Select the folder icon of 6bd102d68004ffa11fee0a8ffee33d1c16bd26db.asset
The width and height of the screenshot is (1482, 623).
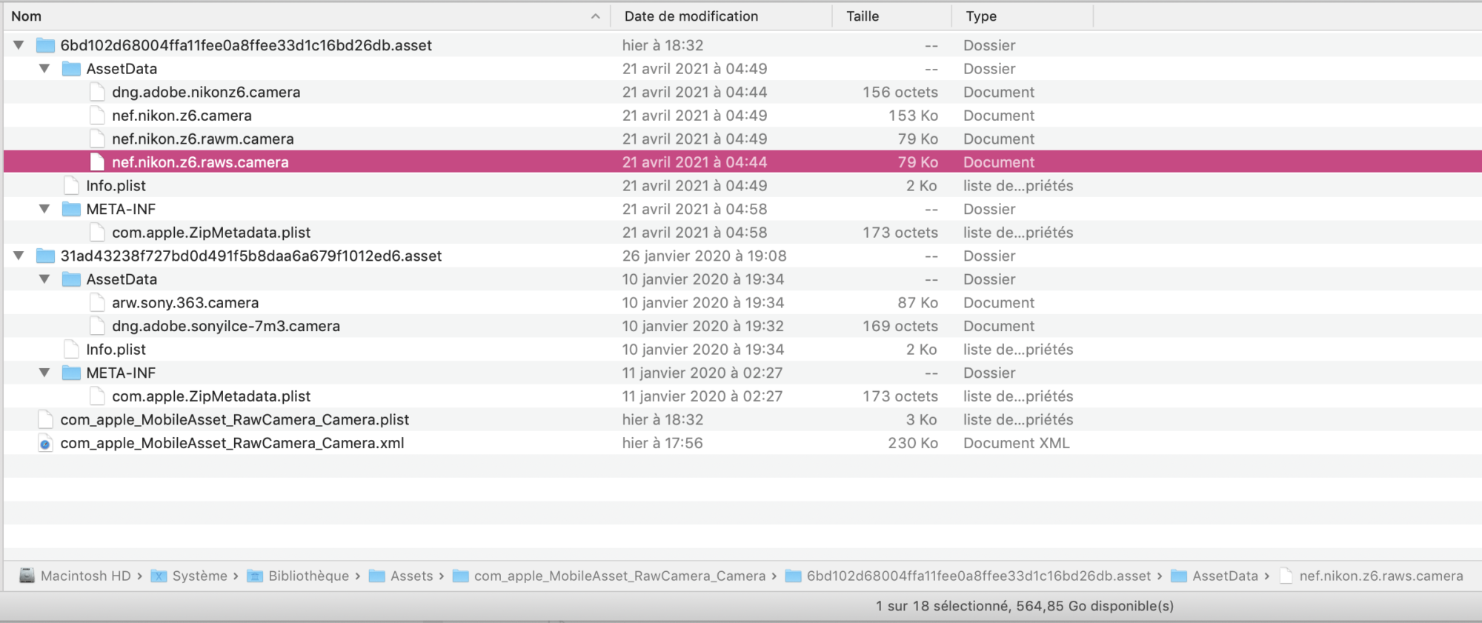click(x=45, y=45)
